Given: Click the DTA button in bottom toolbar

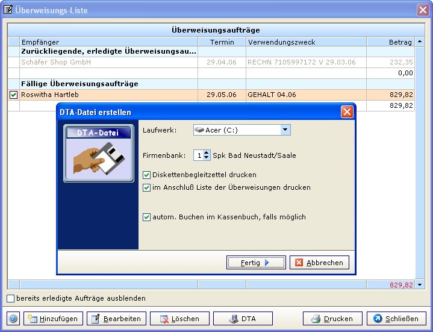Looking at the screenshot, I should point(243,319).
